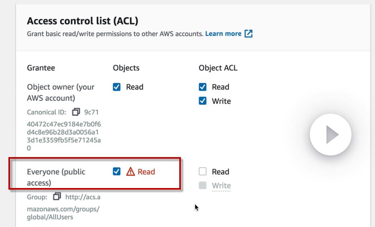Click Everyone's greyed-out Object ACL Write checkbox
This screenshot has height=227, width=375.
point(203,186)
